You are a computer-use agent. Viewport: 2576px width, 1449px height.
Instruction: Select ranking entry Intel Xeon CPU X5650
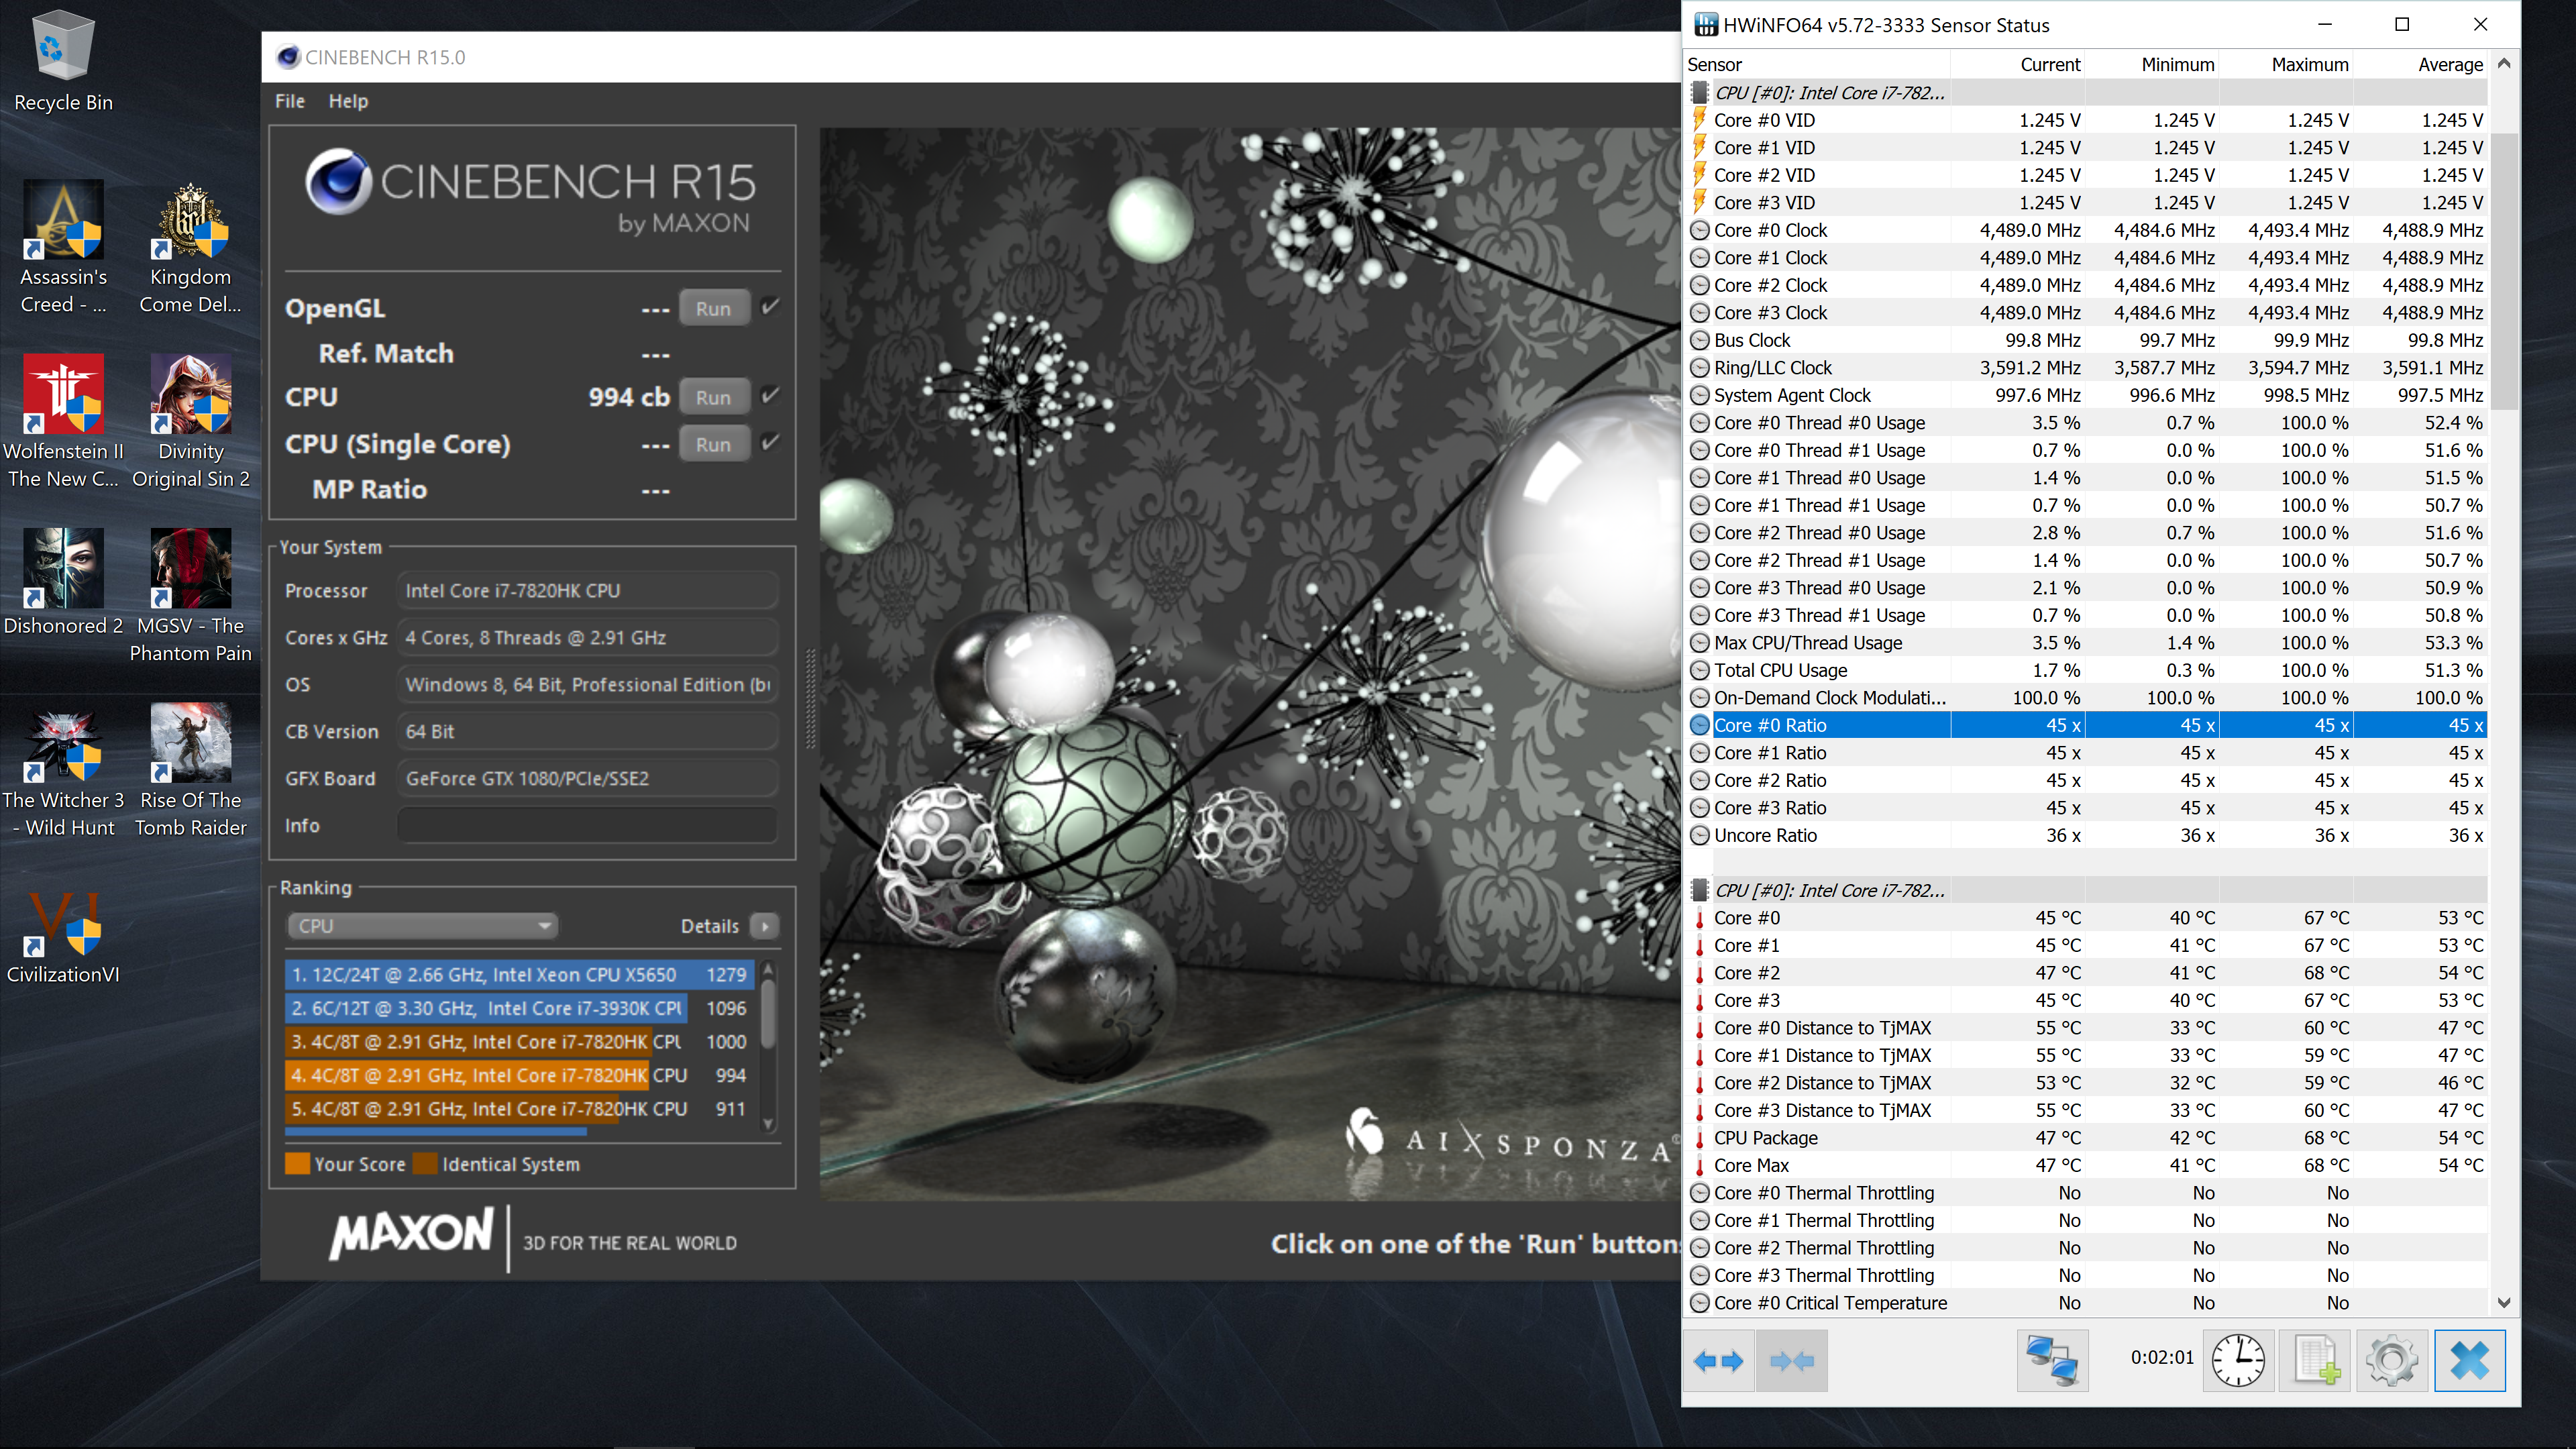[x=519, y=974]
